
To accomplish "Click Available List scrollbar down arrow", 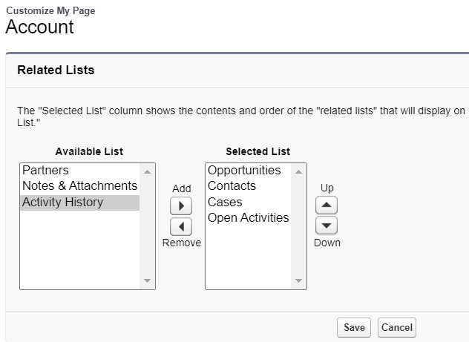I will click(x=147, y=280).
